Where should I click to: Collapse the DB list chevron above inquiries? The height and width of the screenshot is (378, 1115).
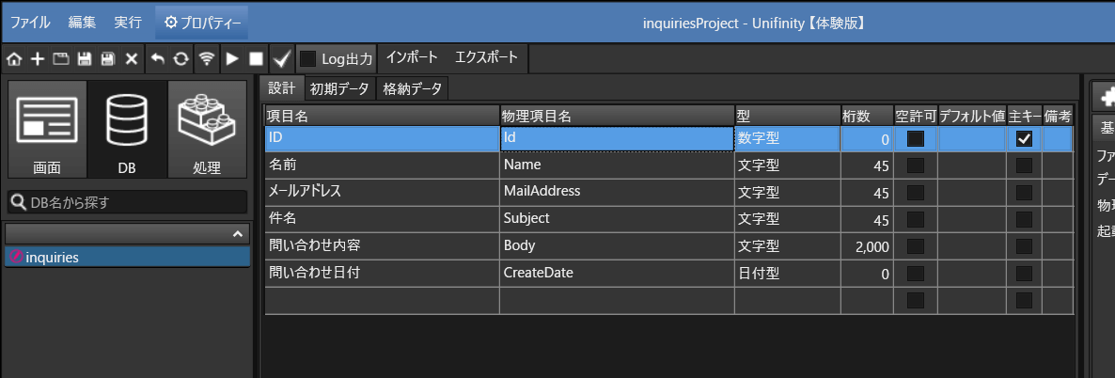coord(238,233)
